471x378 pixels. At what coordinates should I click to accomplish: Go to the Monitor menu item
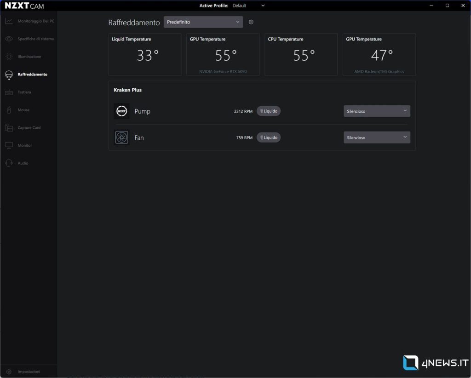point(25,146)
